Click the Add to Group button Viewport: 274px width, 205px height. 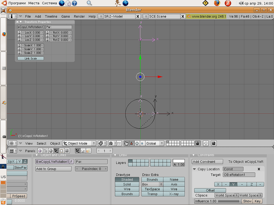click(53, 169)
